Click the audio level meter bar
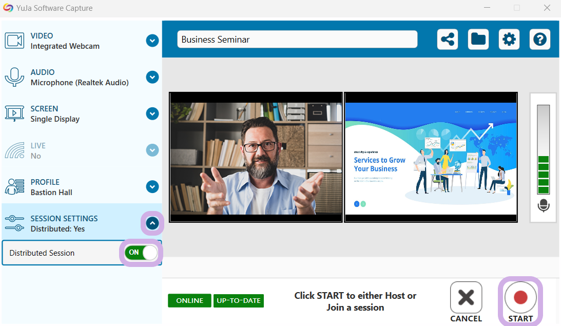The width and height of the screenshot is (561, 326). click(x=543, y=149)
